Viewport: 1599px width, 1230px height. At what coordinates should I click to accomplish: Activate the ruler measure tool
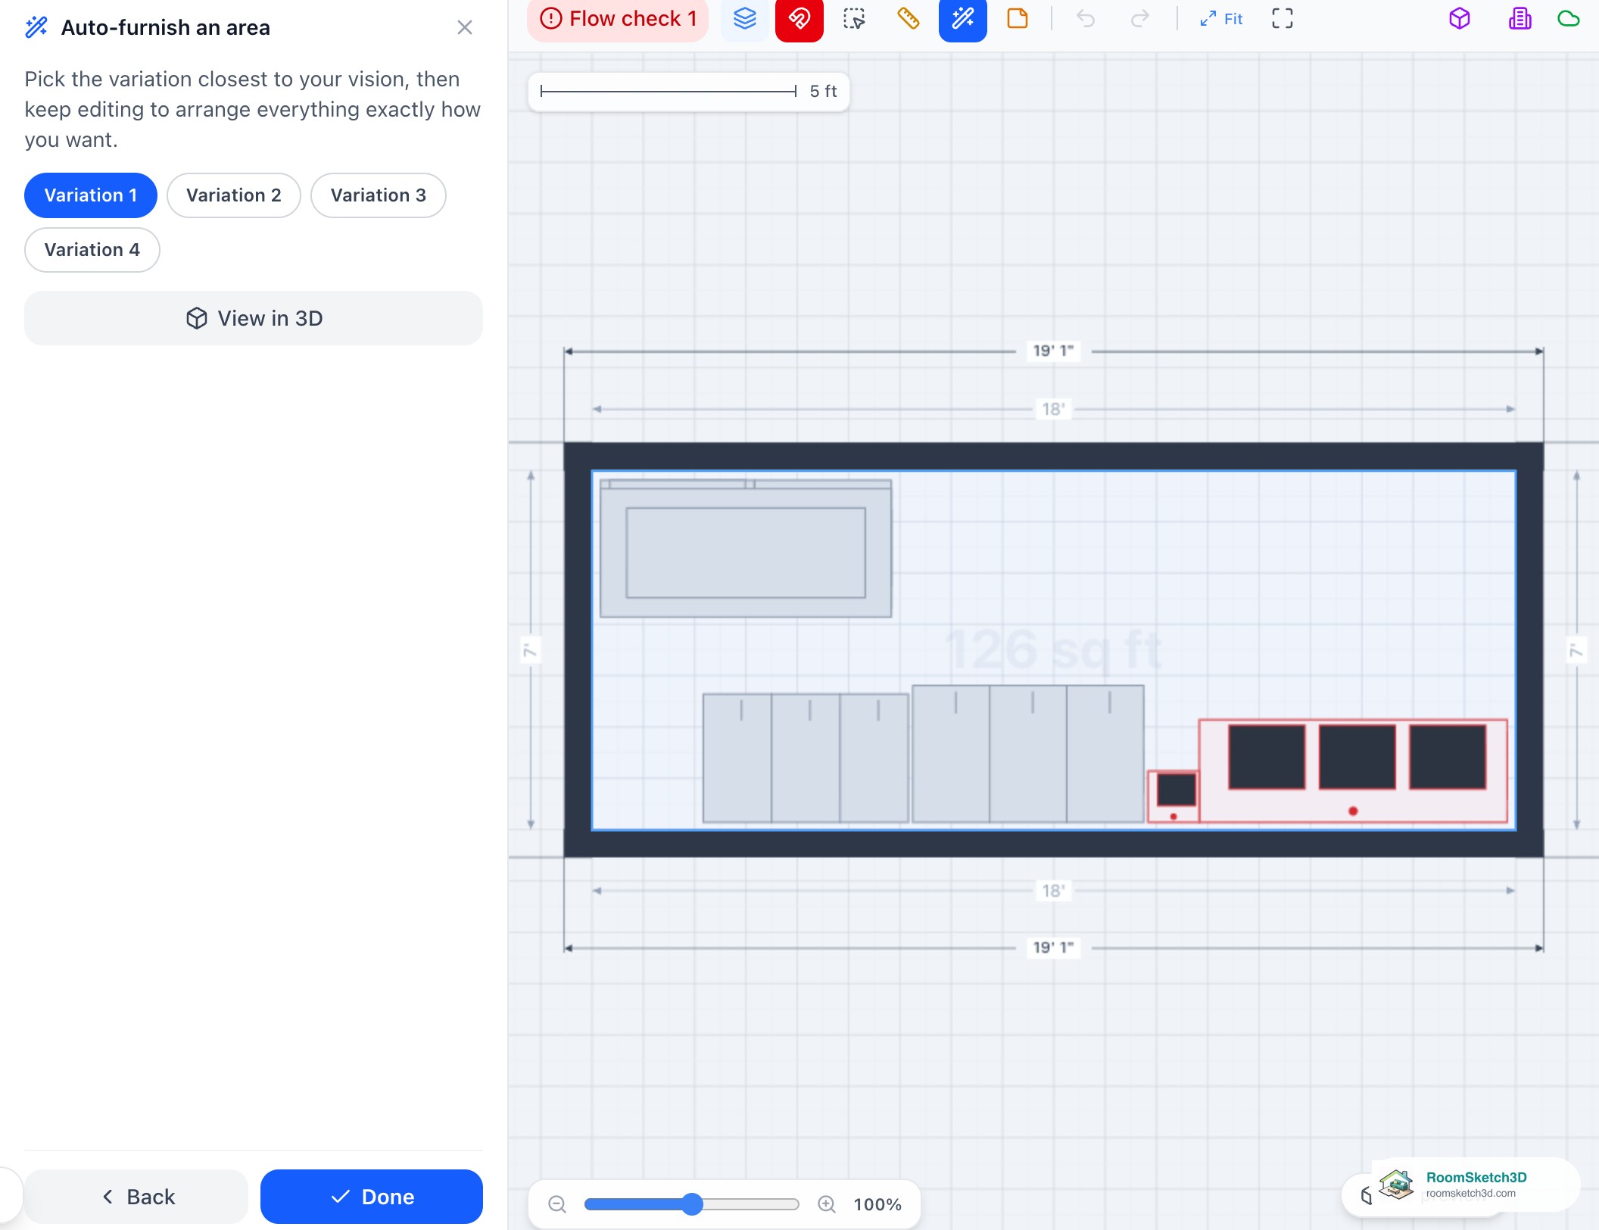(909, 19)
